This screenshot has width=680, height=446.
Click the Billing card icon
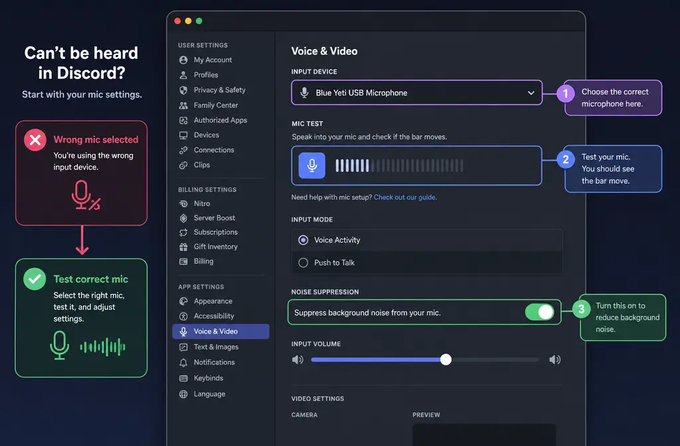183,261
